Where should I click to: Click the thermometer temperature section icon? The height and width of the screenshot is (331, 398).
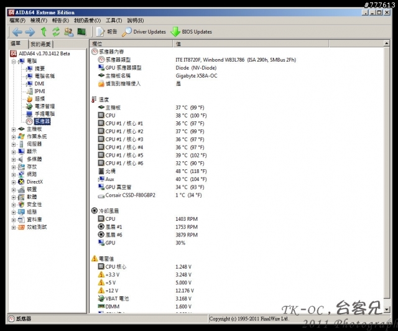[94, 100]
